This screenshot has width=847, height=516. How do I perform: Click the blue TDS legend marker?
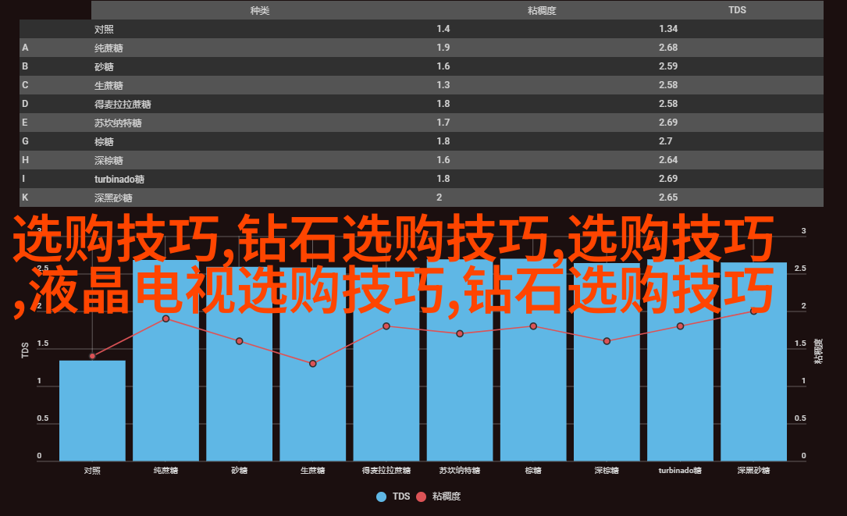[382, 496]
